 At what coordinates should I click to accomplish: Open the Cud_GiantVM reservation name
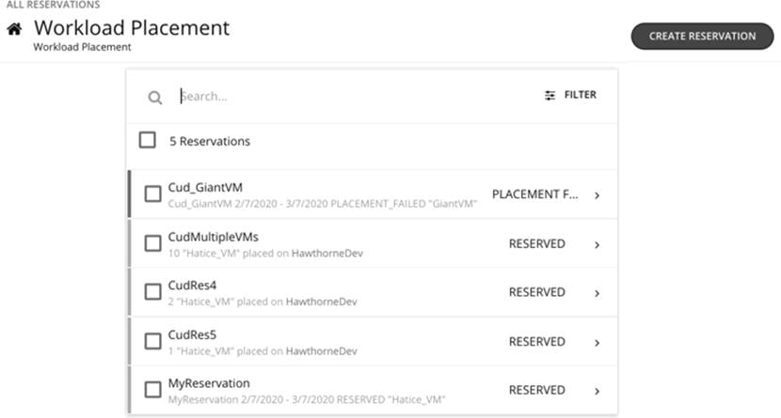[x=204, y=187]
